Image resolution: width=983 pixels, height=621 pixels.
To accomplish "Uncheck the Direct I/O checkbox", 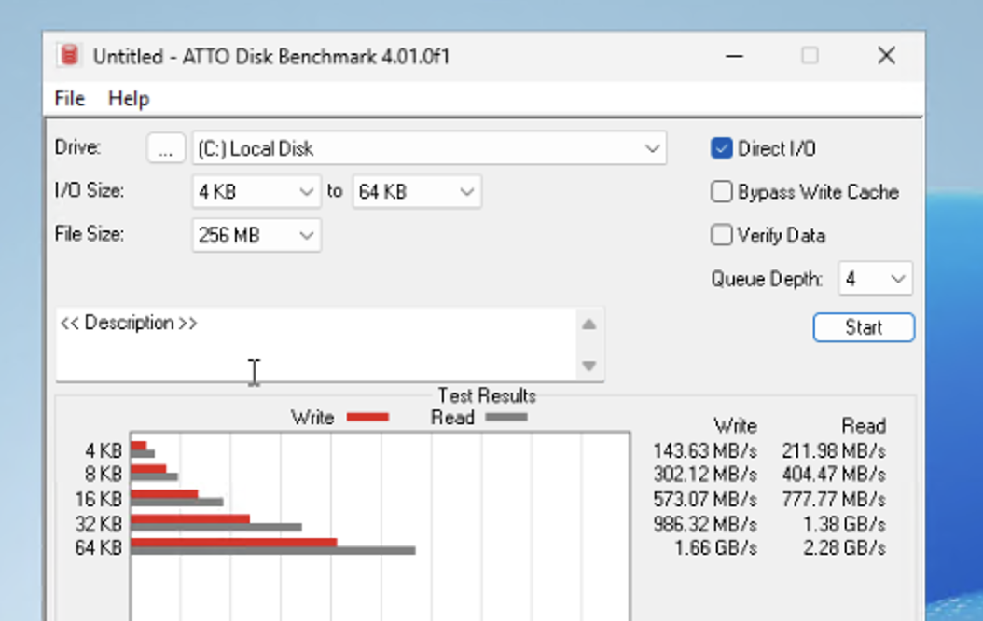I will 722,148.
